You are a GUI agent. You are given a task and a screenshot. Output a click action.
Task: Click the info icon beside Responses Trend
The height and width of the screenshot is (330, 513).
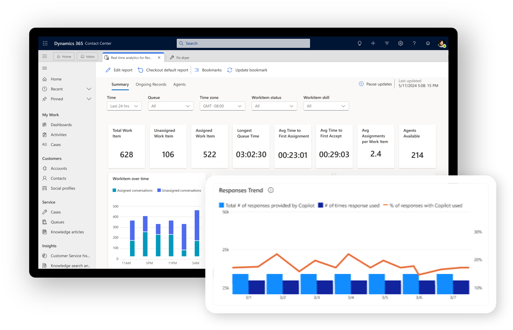click(270, 190)
